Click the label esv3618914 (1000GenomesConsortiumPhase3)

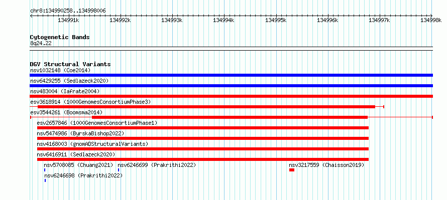coord(90,102)
